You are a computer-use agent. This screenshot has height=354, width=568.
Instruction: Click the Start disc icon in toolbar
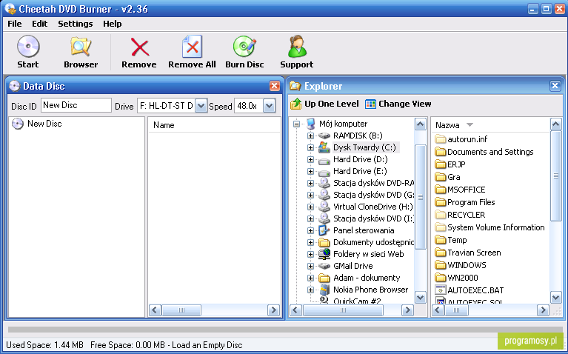[x=28, y=47]
